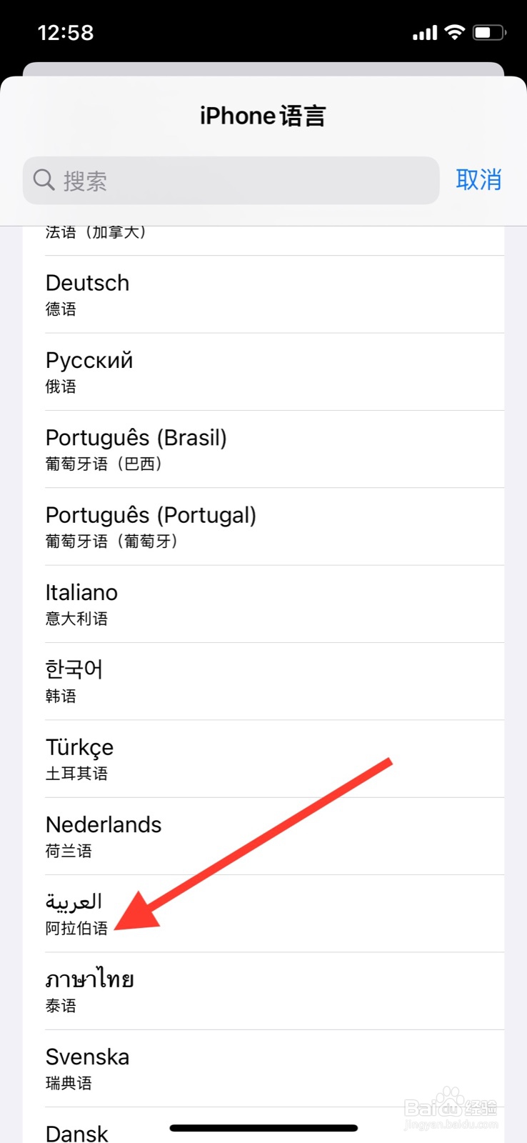Select Nederlands 荷兰语 language
The width and height of the screenshot is (527, 1143).
coord(263,836)
